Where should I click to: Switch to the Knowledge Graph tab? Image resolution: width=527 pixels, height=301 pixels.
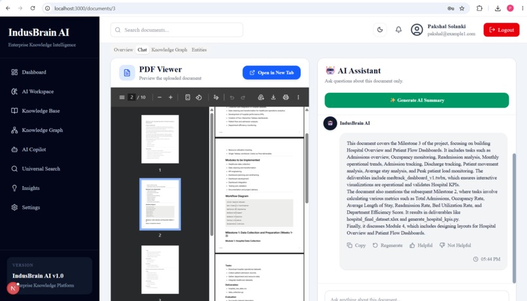(169, 50)
